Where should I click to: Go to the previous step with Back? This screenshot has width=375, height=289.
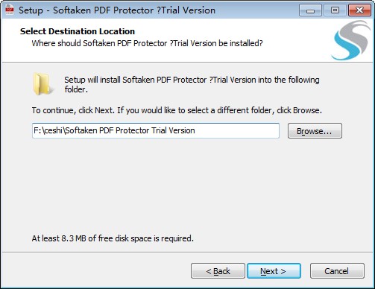pos(218,271)
